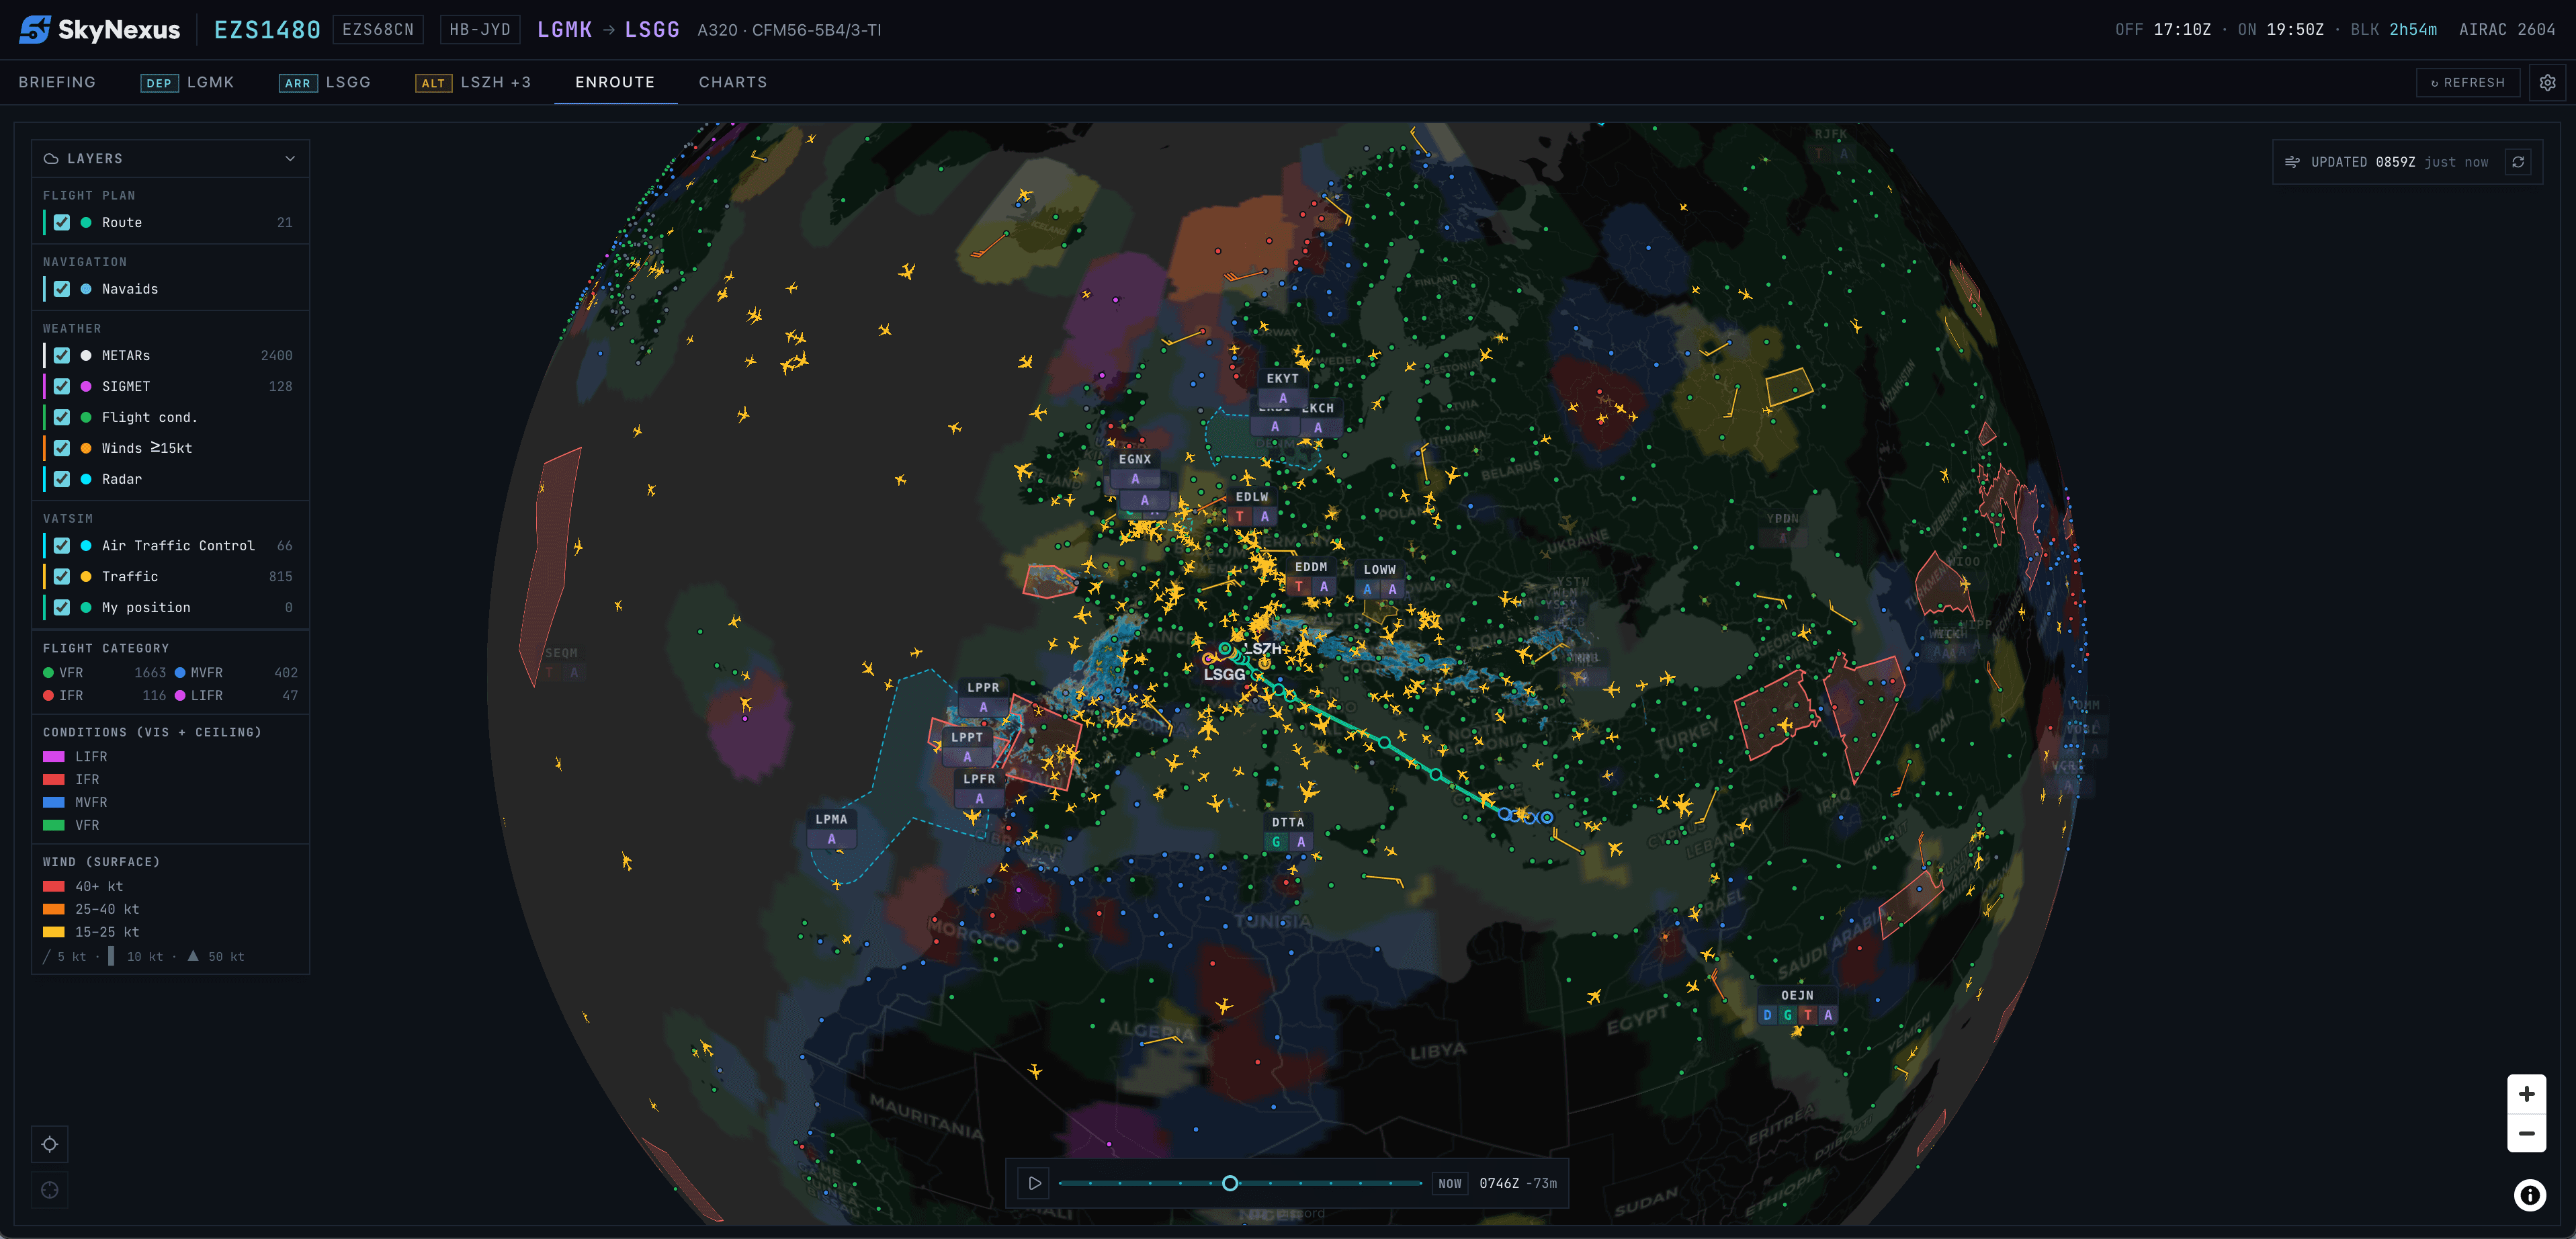Open the map info button
The width and height of the screenshot is (2576, 1239).
[x=2530, y=1195]
